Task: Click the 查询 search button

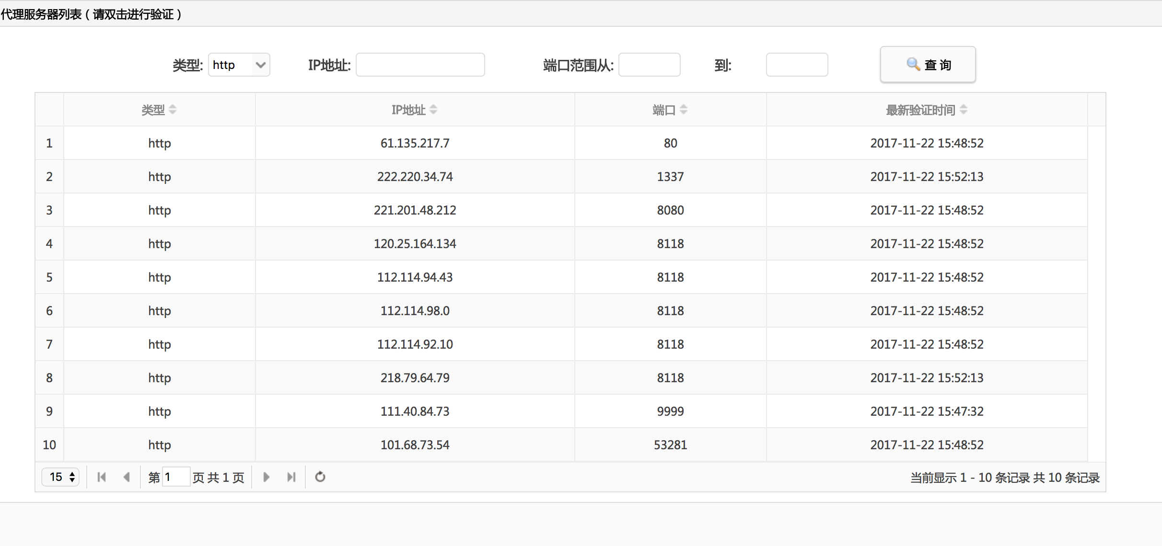Action: point(928,65)
